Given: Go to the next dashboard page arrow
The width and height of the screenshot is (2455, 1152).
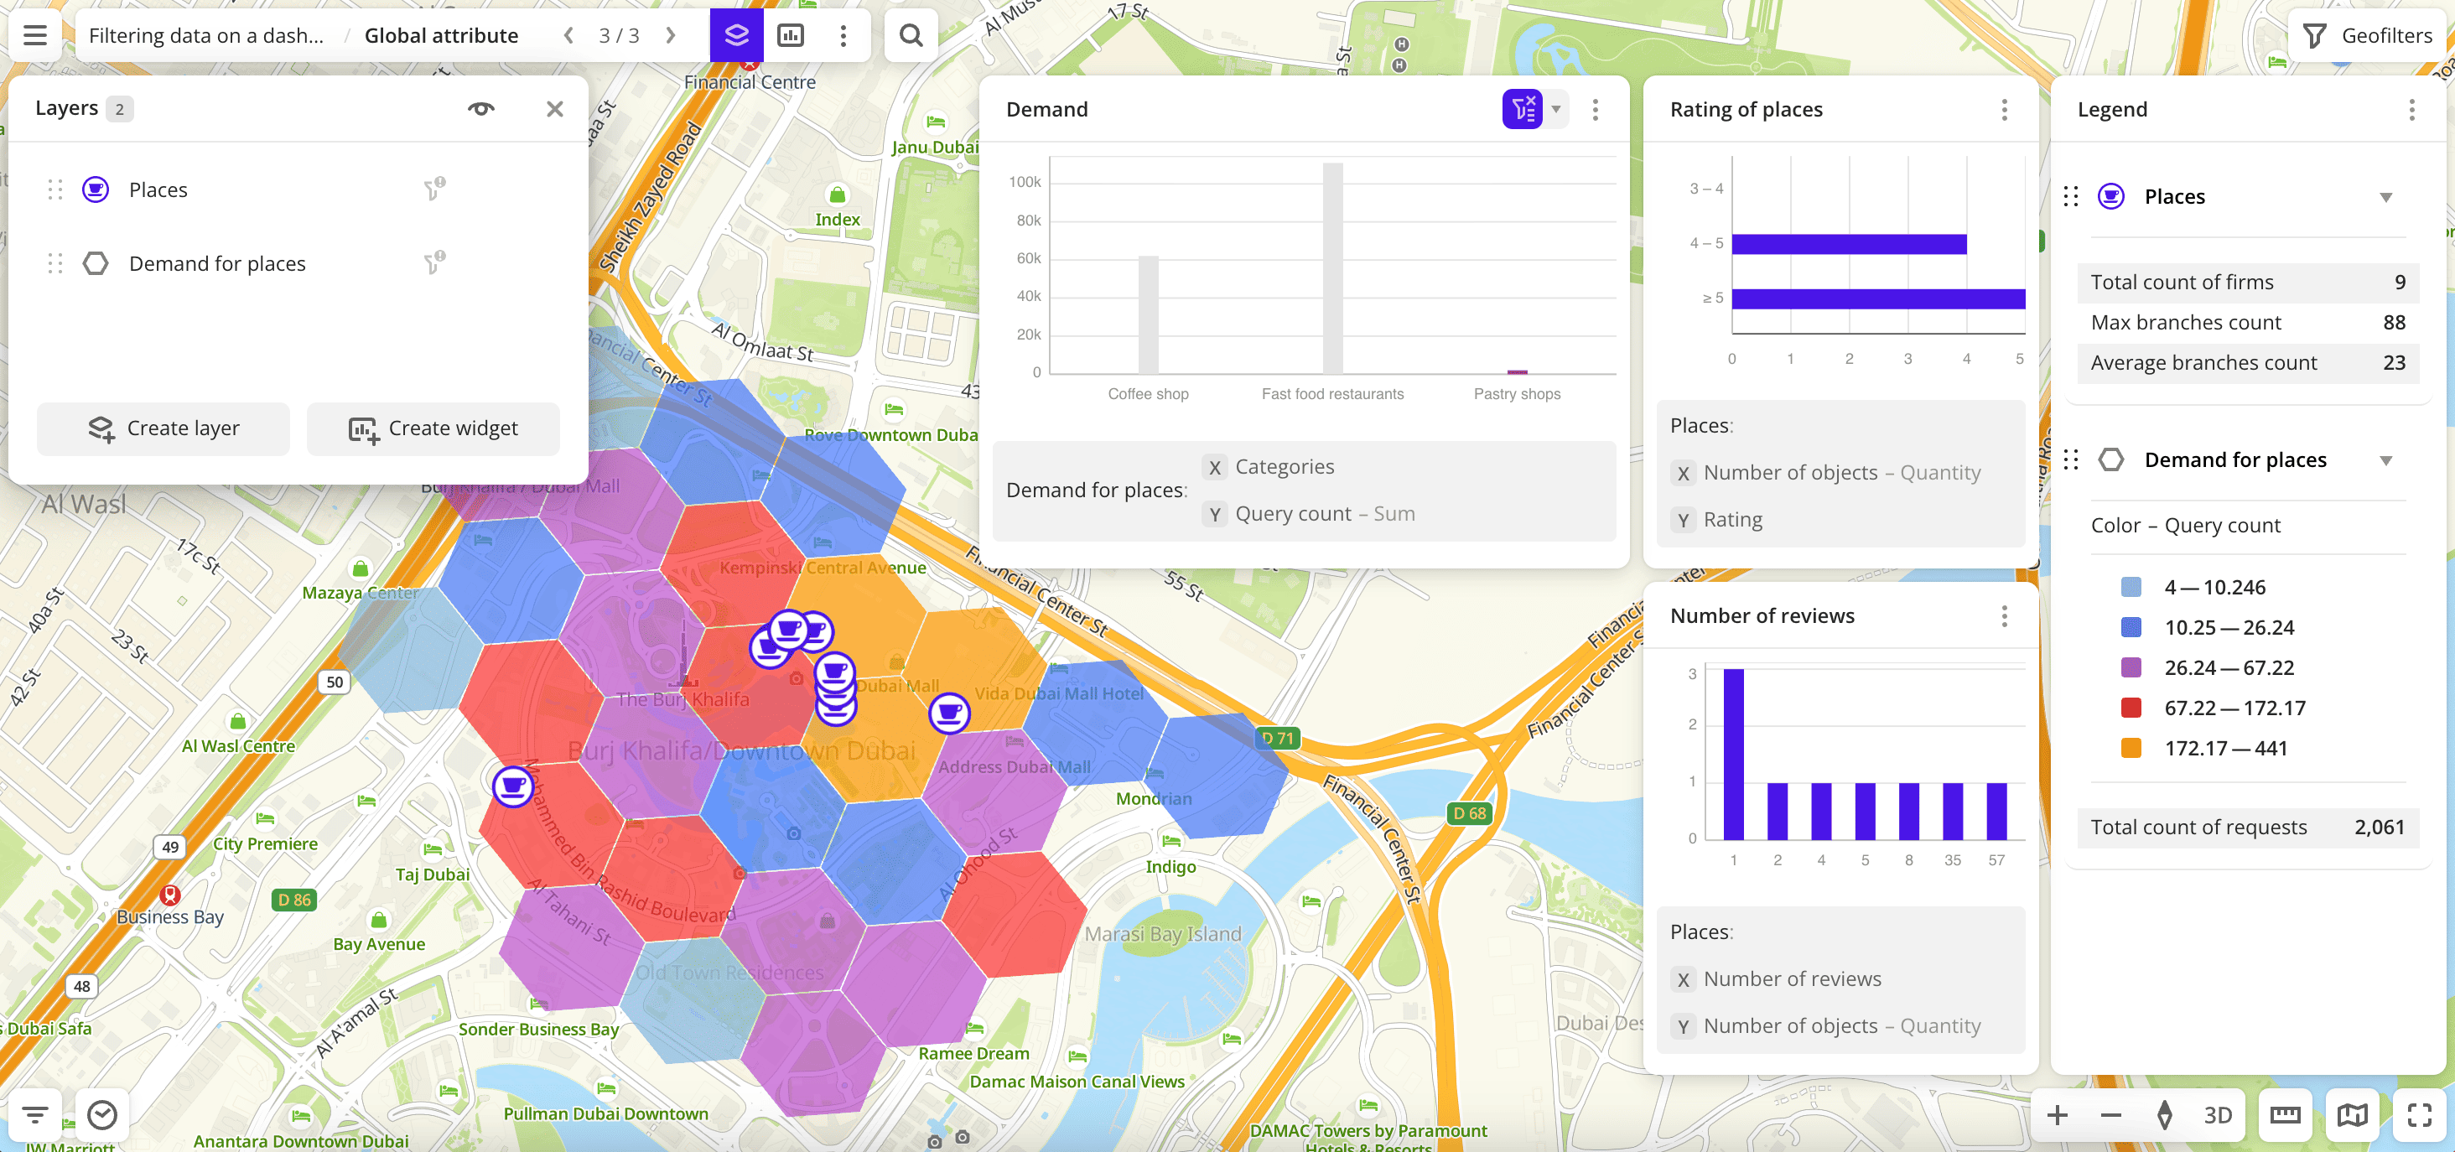Looking at the screenshot, I should coord(671,35).
